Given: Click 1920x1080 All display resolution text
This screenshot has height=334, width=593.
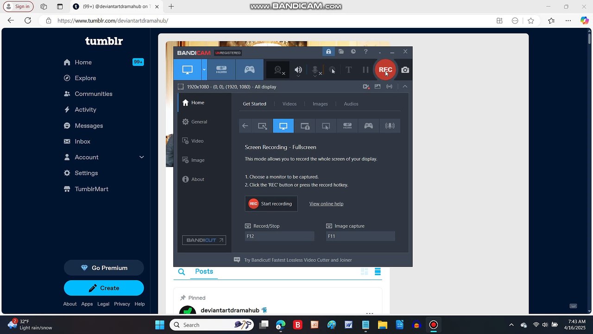Looking at the screenshot, I should pos(231,87).
